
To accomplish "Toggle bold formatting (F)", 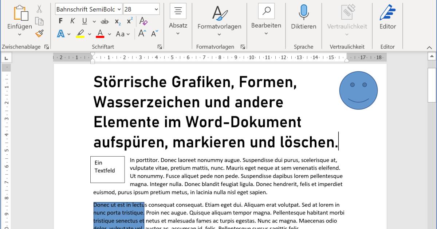I will coord(60,21).
